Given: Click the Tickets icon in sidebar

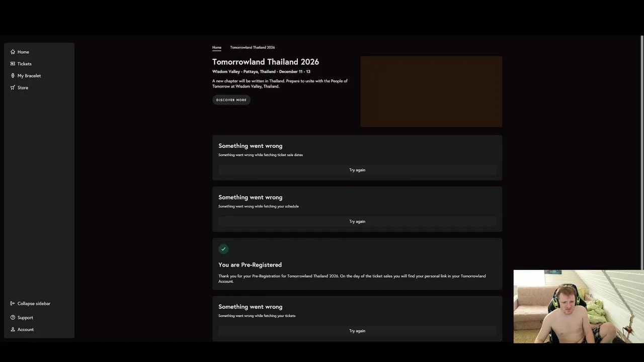Looking at the screenshot, I should click(13, 64).
